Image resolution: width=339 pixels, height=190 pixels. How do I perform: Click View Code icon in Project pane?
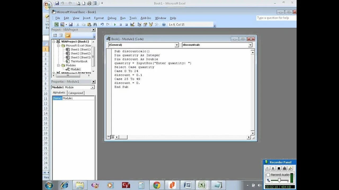55,35
